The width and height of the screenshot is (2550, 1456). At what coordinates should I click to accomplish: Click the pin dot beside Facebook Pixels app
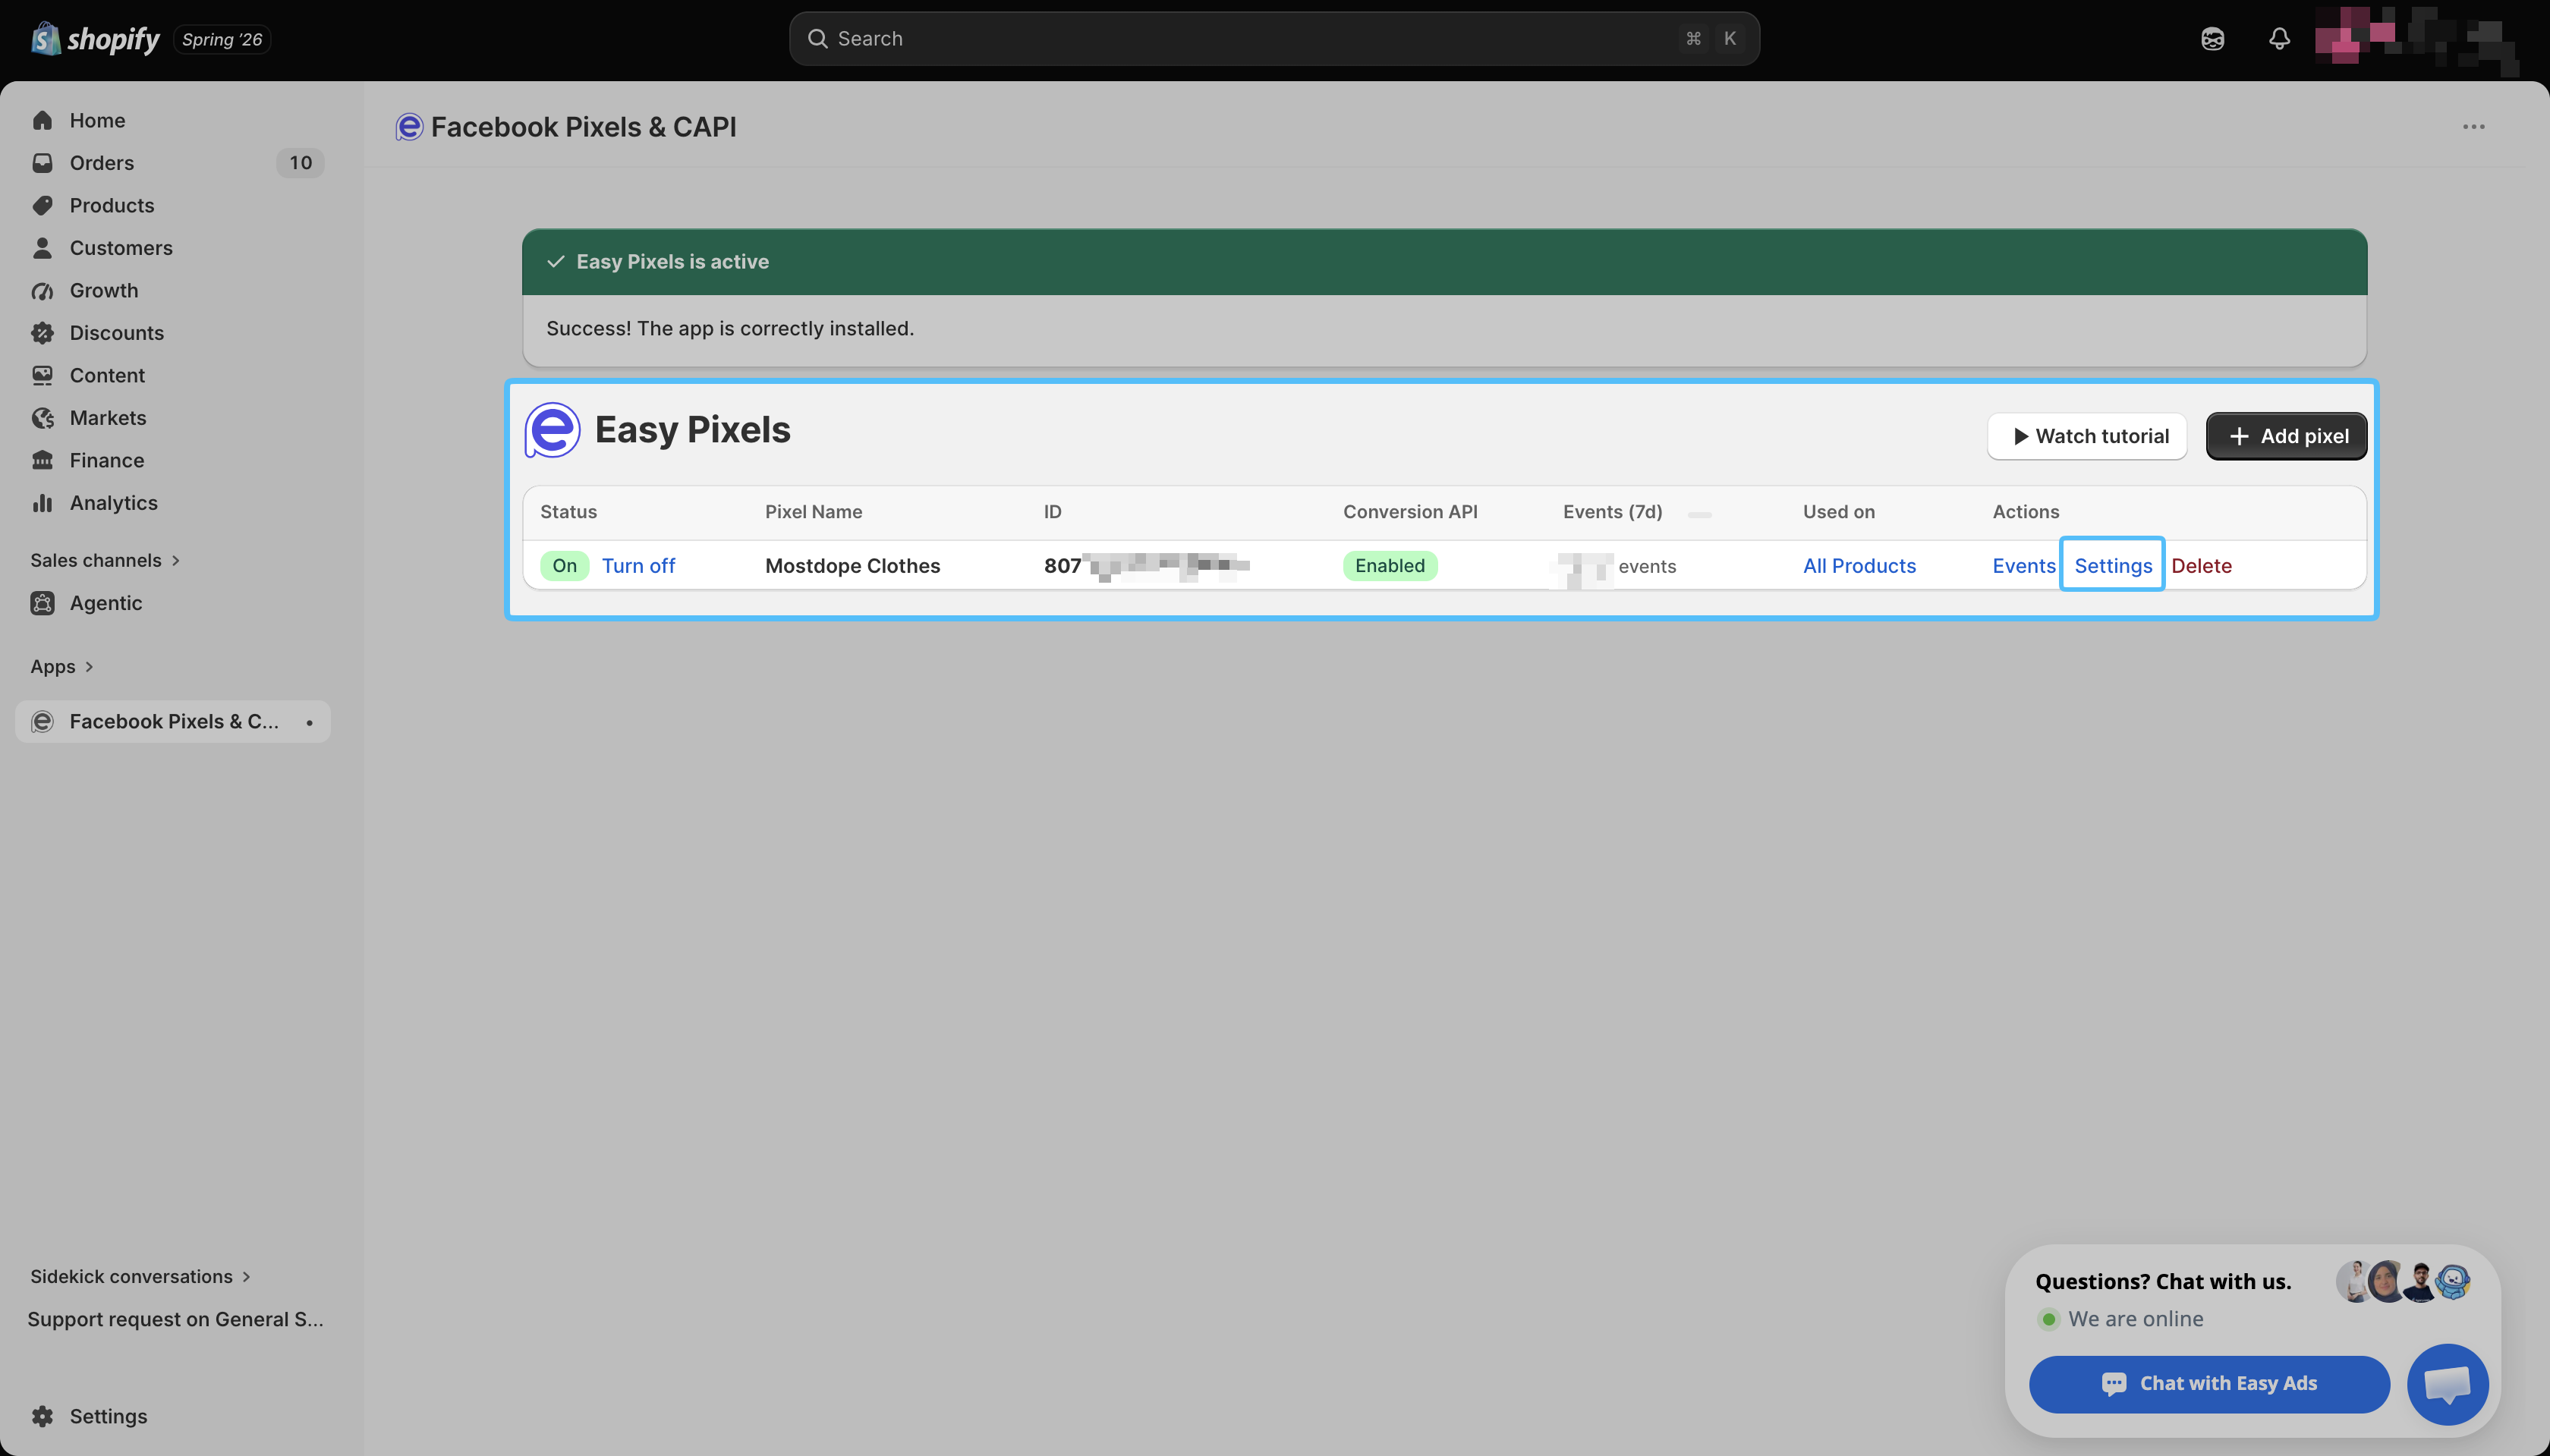[x=310, y=722]
